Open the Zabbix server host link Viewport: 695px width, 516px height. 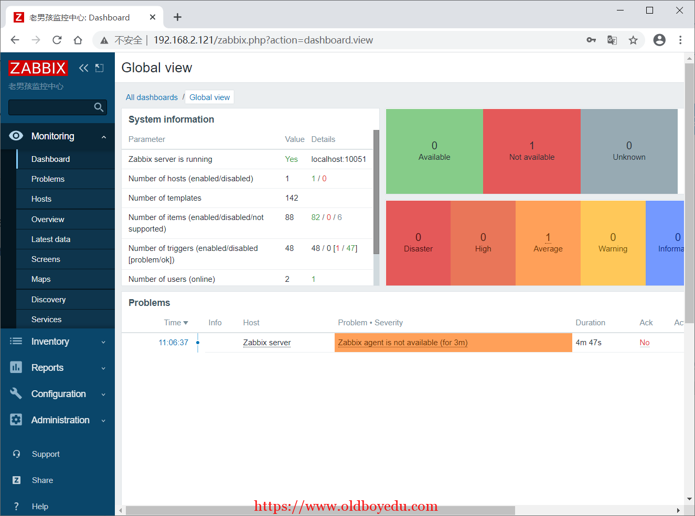(x=266, y=343)
